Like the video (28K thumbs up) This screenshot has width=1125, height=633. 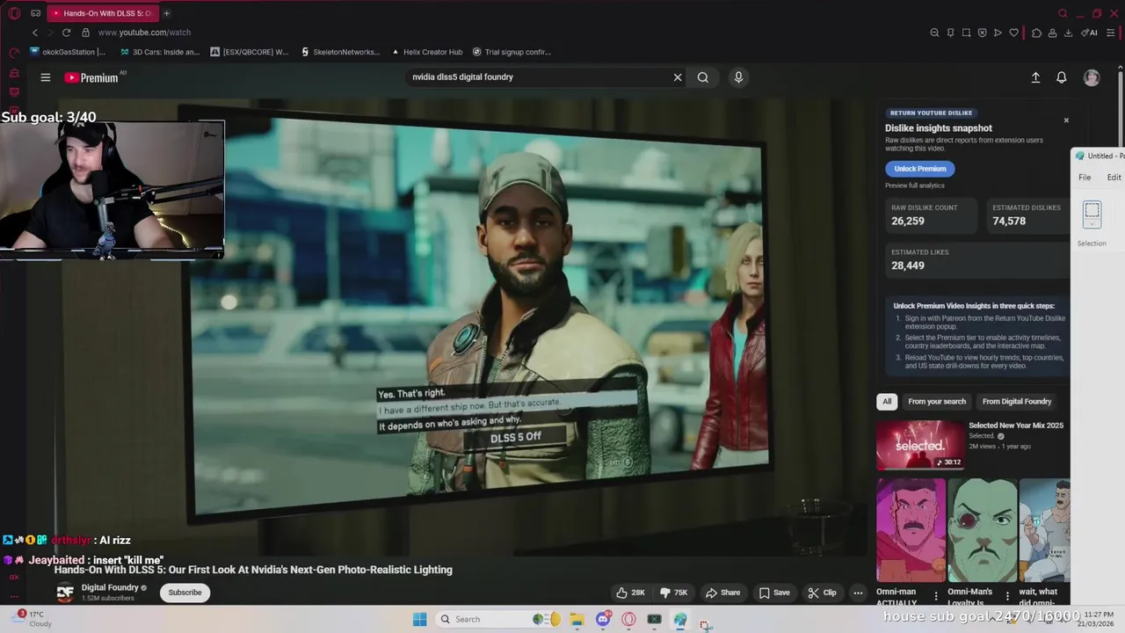[x=631, y=593]
